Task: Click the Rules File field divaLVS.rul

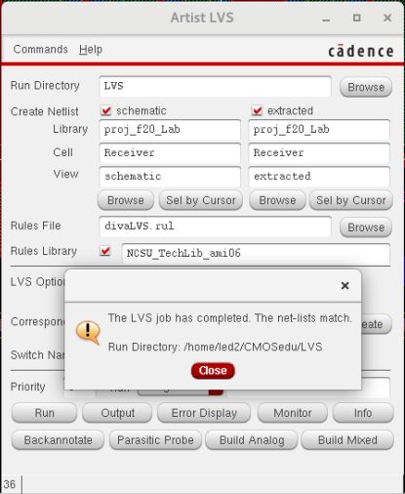Action: [215, 226]
